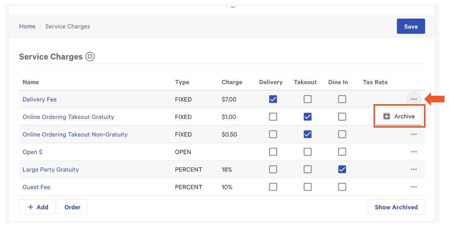Navigate to Home via the breadcrumb
The image size is (449, 231).
pos(27,26)
